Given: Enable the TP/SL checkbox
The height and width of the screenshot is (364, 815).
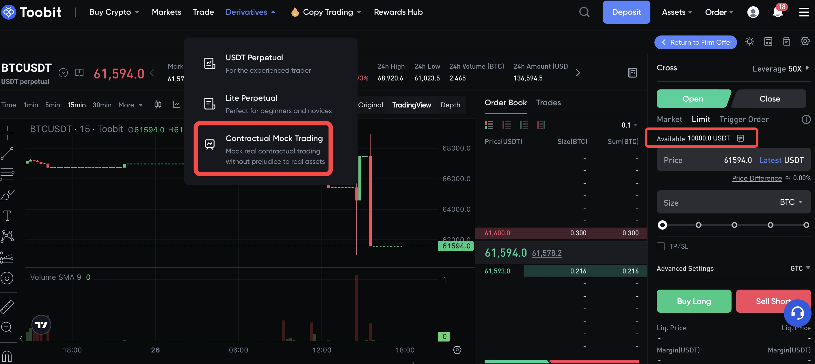Looking at the screenshot, I should (660, 246).
